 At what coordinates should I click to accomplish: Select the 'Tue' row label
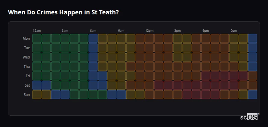point(27,48)
